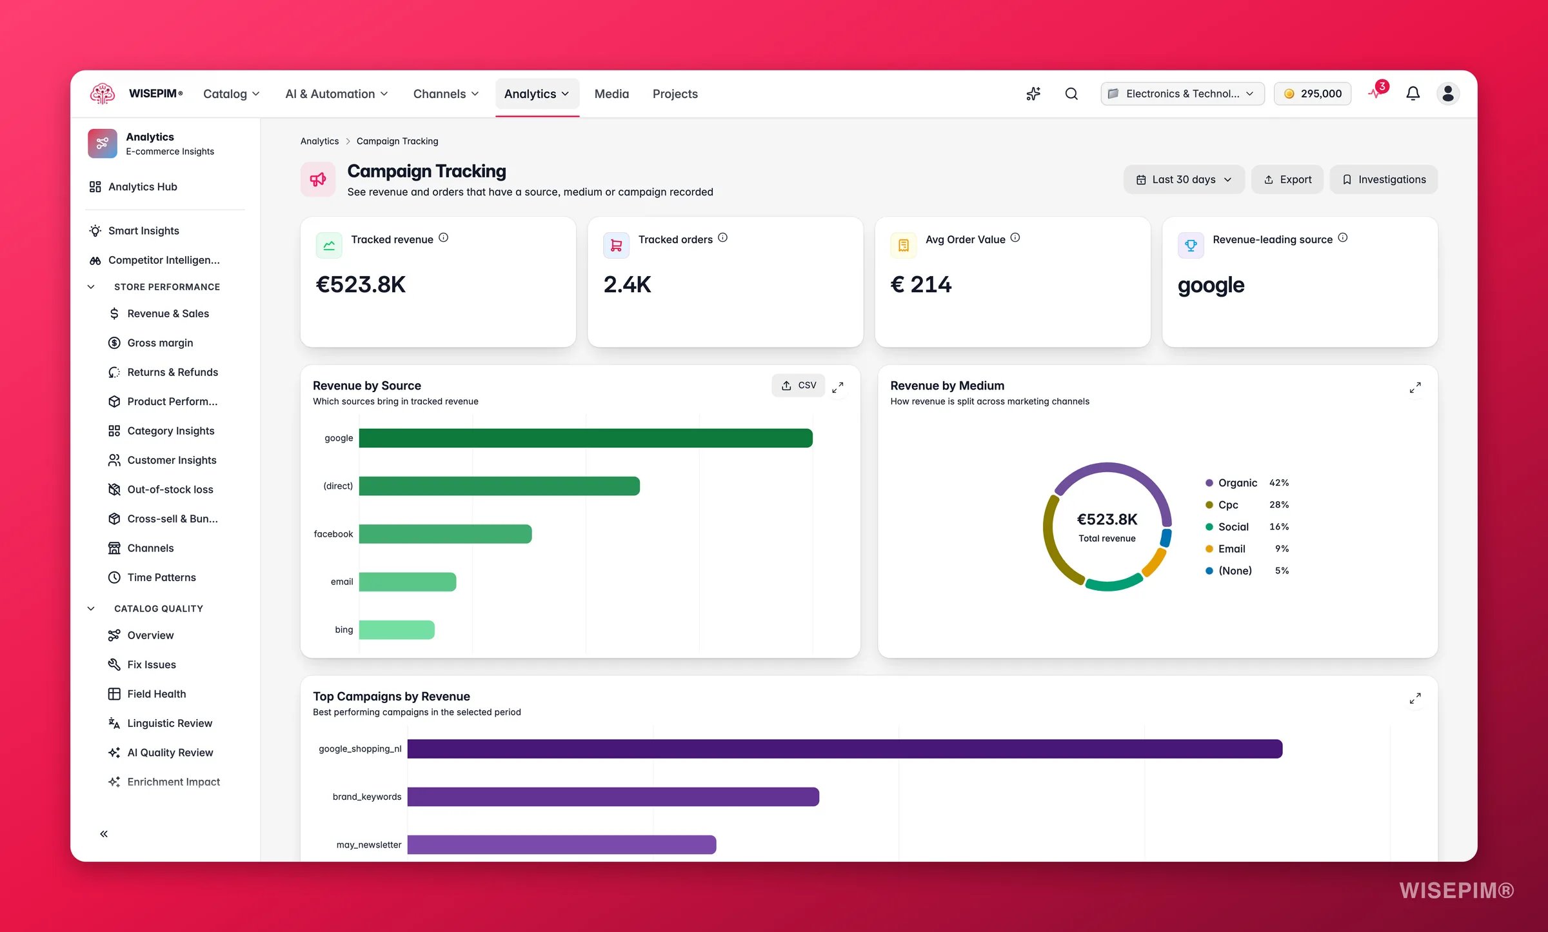
Task: Click the Tracked revenue chart icon
Action: (x=329, y=245)
